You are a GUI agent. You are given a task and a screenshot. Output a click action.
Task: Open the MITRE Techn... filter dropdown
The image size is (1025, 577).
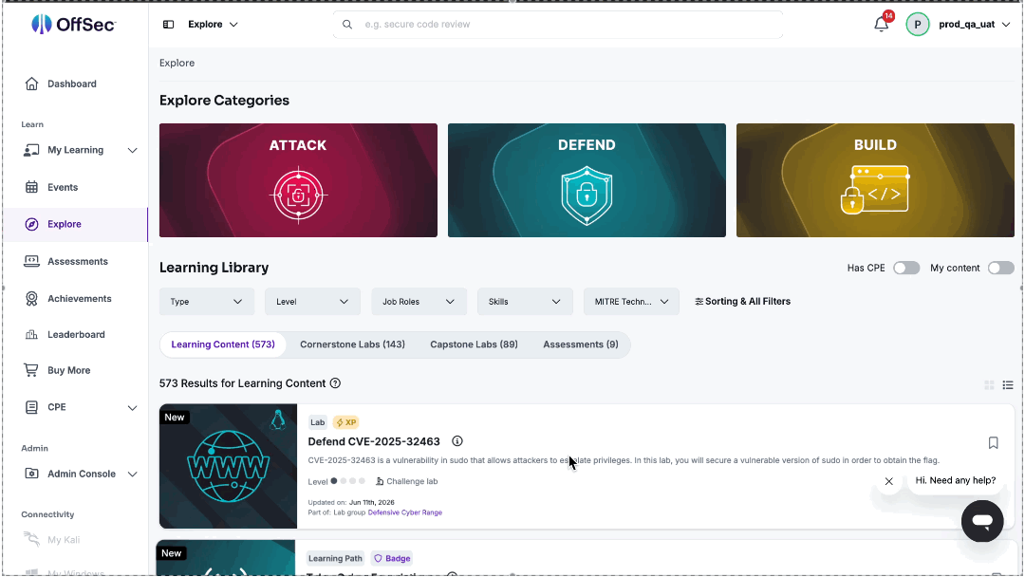pyautogui.click(x=631, y=301)
